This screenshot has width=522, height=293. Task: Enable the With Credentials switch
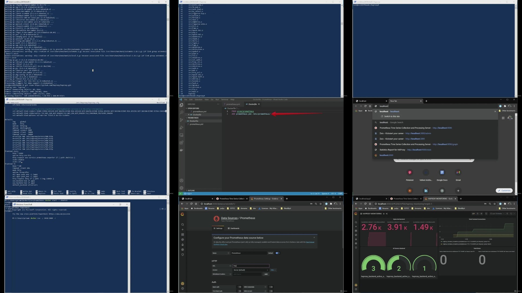[x=271, y=287]
